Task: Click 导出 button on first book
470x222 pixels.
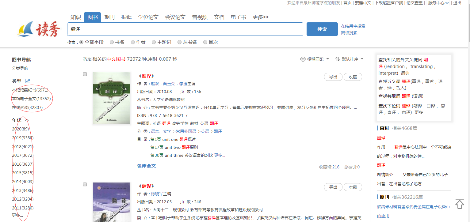Action: click(333, 77)
